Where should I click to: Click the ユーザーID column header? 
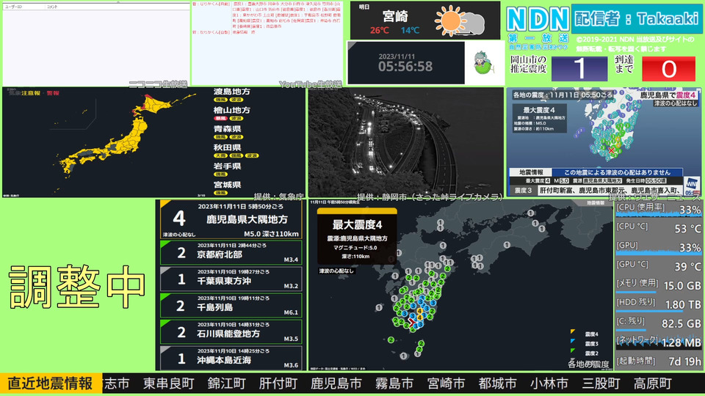[13, 7]
